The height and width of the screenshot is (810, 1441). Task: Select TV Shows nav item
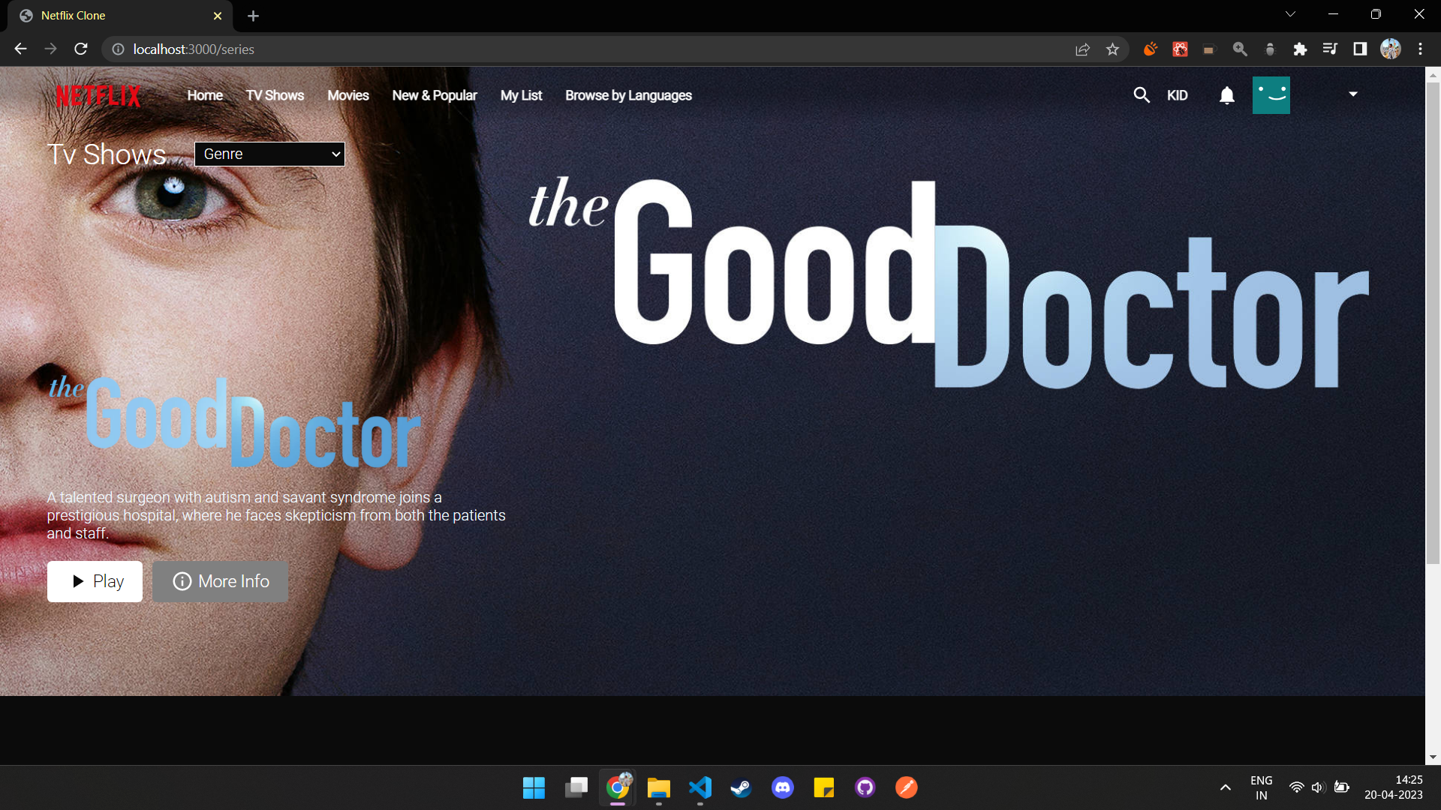[x=275, y=95]
